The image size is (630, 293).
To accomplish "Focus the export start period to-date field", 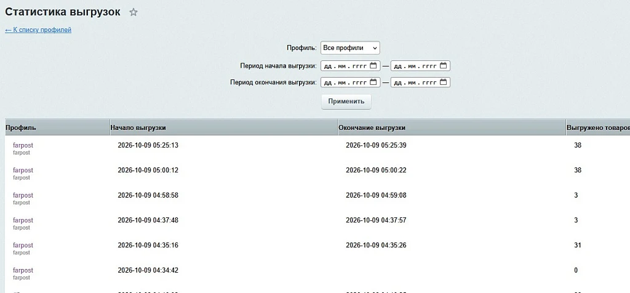I will (x=420, y=66).
